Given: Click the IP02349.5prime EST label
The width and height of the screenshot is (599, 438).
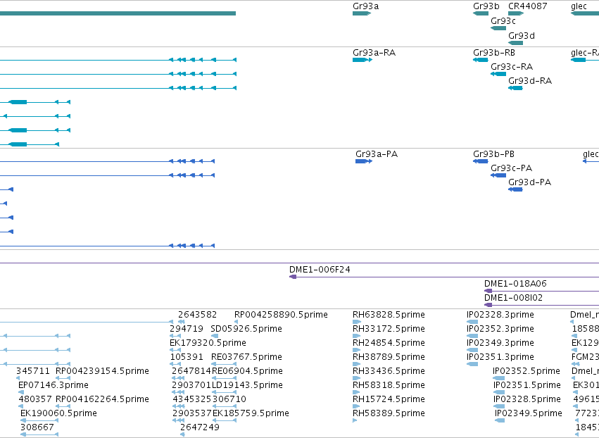Looking at the screenshot, I should (x=529, y=413).
